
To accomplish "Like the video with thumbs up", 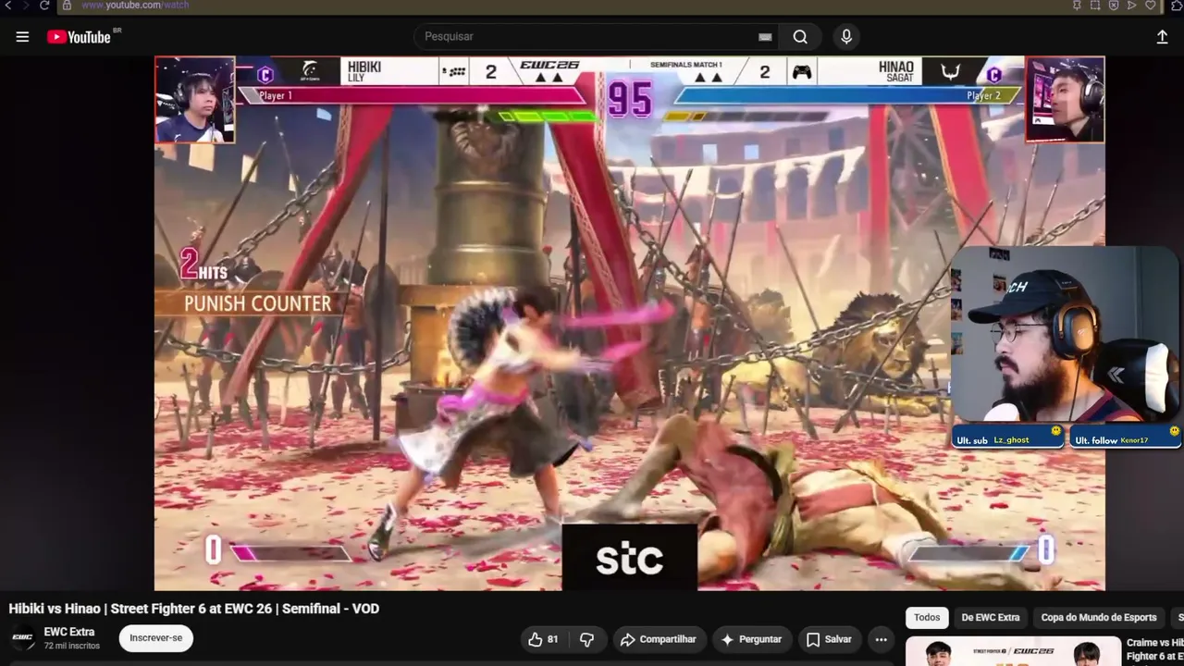I will (x=544, y=639).
